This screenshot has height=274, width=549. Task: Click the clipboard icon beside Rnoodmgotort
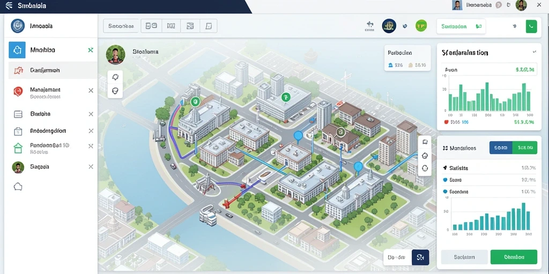tap(18, 132)
